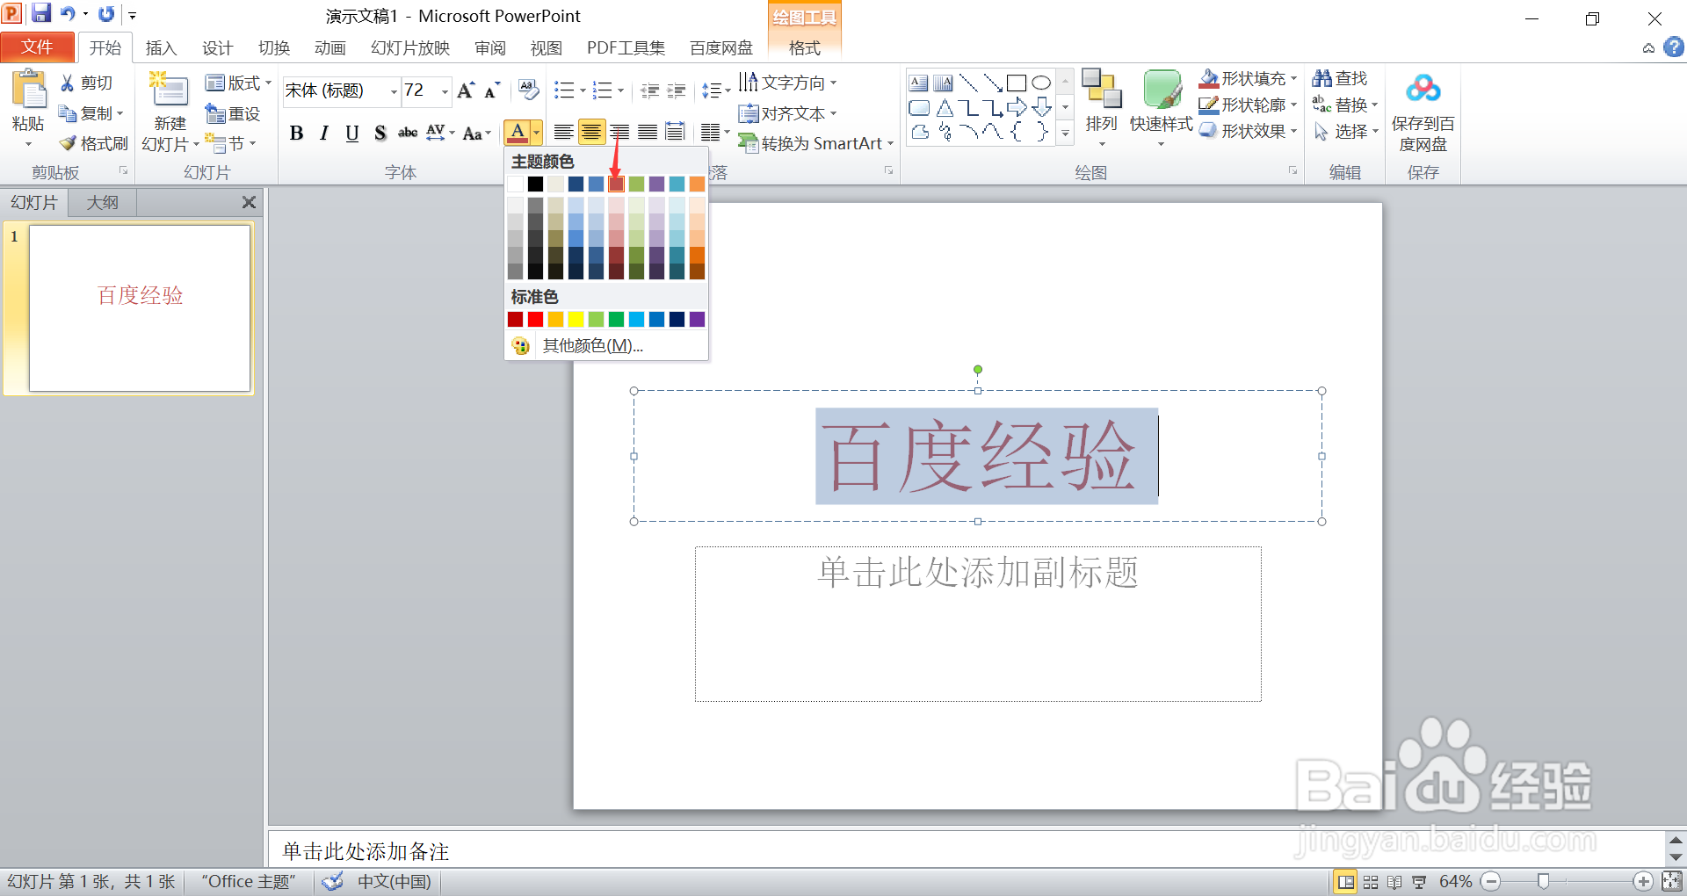Open 文字方向 text direction dropdown
The width and height of the screenshot is (1687, 896).
[787, 83]
